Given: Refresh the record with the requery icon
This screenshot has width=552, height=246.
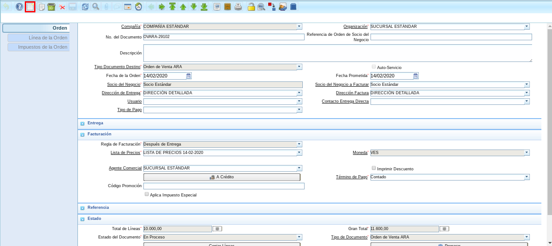Looking at the screenshot, I should click(x=85, y=7).
